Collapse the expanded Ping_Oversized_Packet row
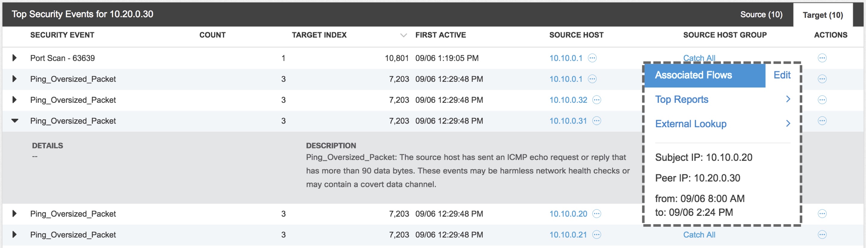 tap(14, 121)
